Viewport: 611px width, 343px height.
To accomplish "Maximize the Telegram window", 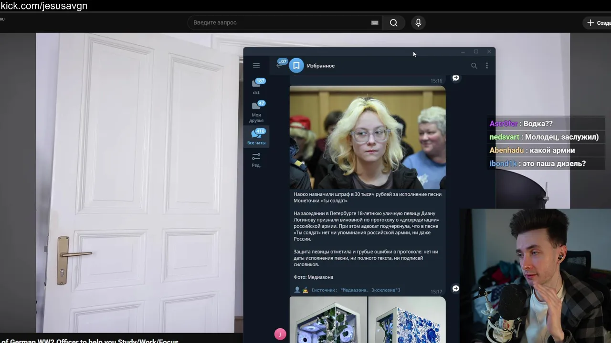I will tap(476, 51).
